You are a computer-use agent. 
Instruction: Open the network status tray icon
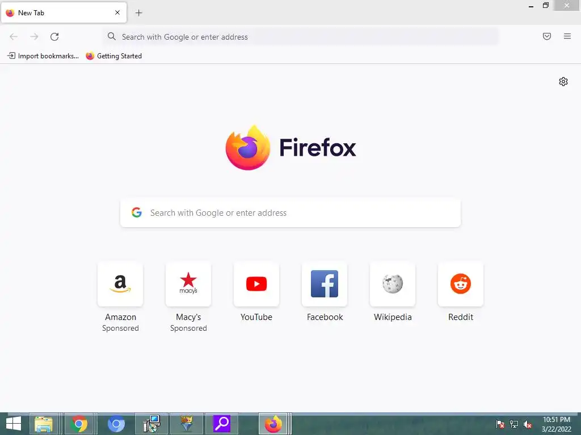click(x=514, y=424)
